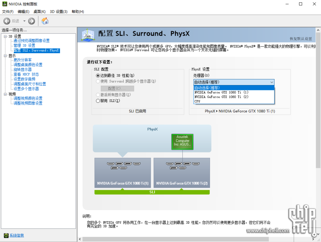Click the scroll up arrow
This screenshot has width=321, height=242.
click(318, 30)
